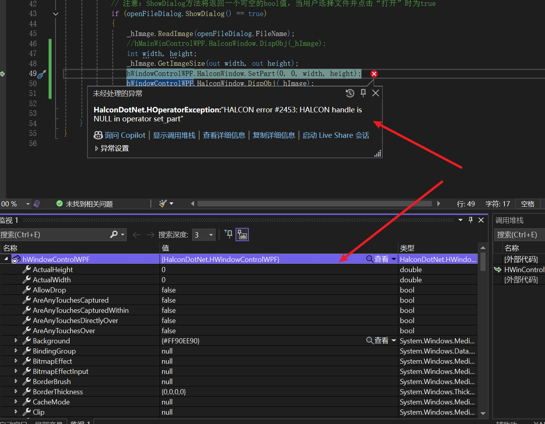The width and height of the screenshot is (545, 424).
Task: Expand the BitmapEffect property node
Action: [16, 361]
